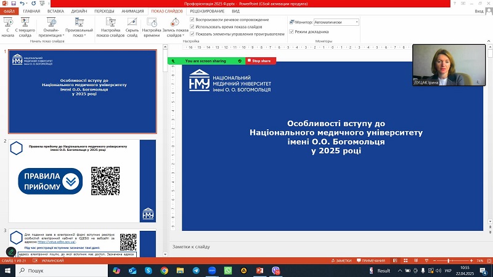
Task: Click Stop share button
Action: (261, 61)
